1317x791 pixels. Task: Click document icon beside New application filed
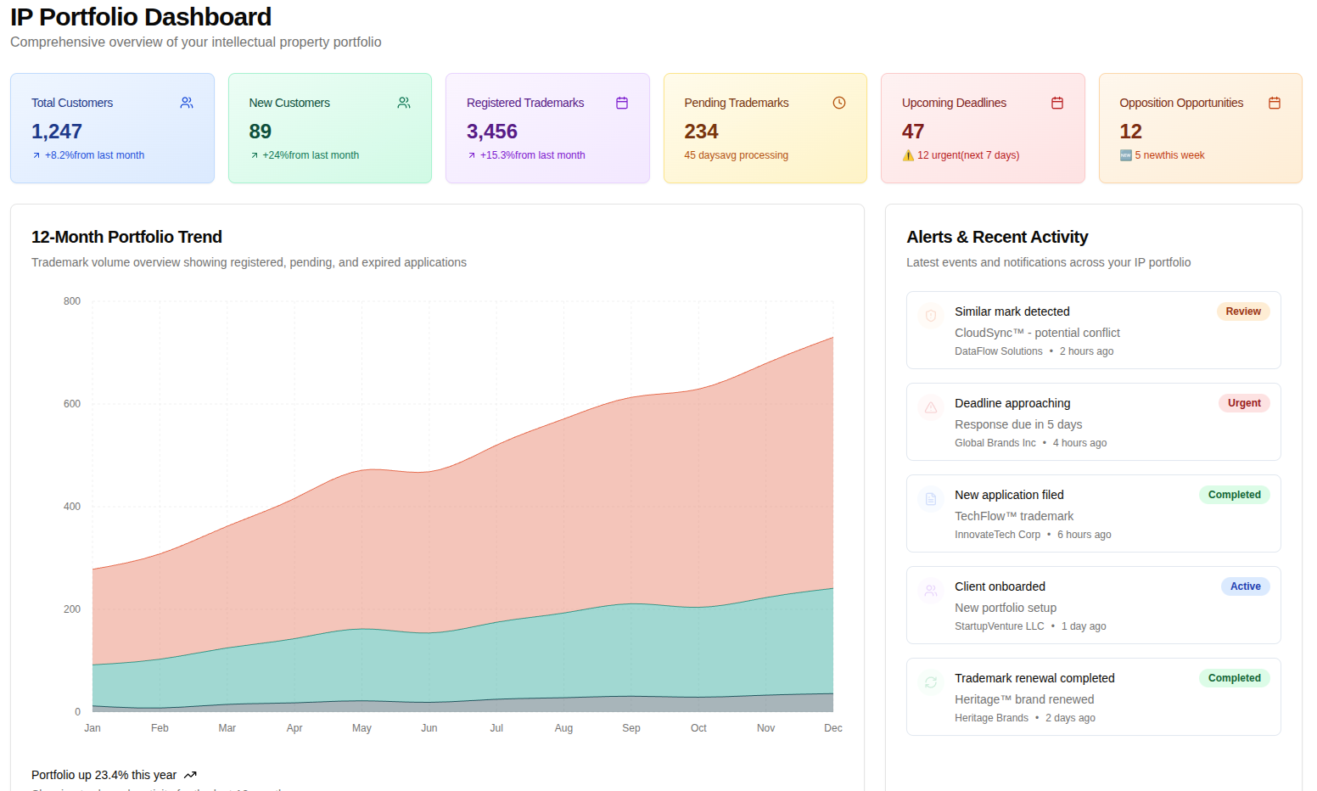click(x=931, y=499)
